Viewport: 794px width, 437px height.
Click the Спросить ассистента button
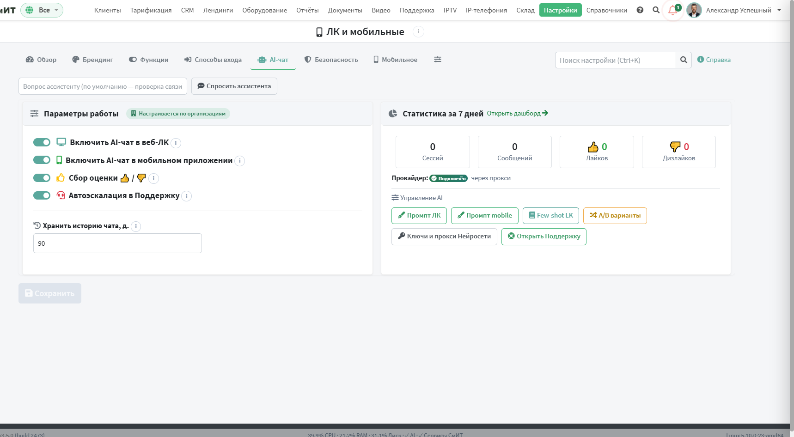pyautogui.click(x=234, y=86)
